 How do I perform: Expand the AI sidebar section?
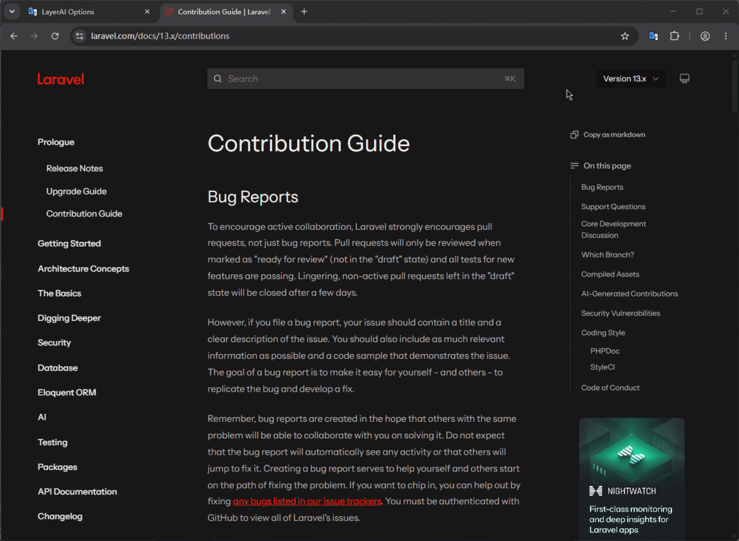[42, 417]
